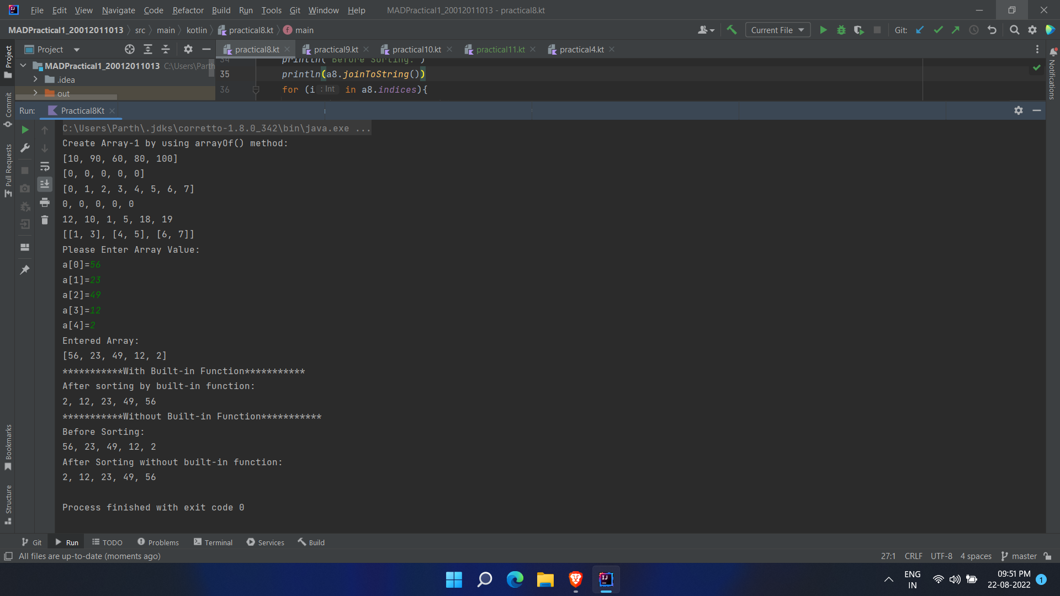
Task: Open Current File run configuration dropdown
Action: click(777, 30)
